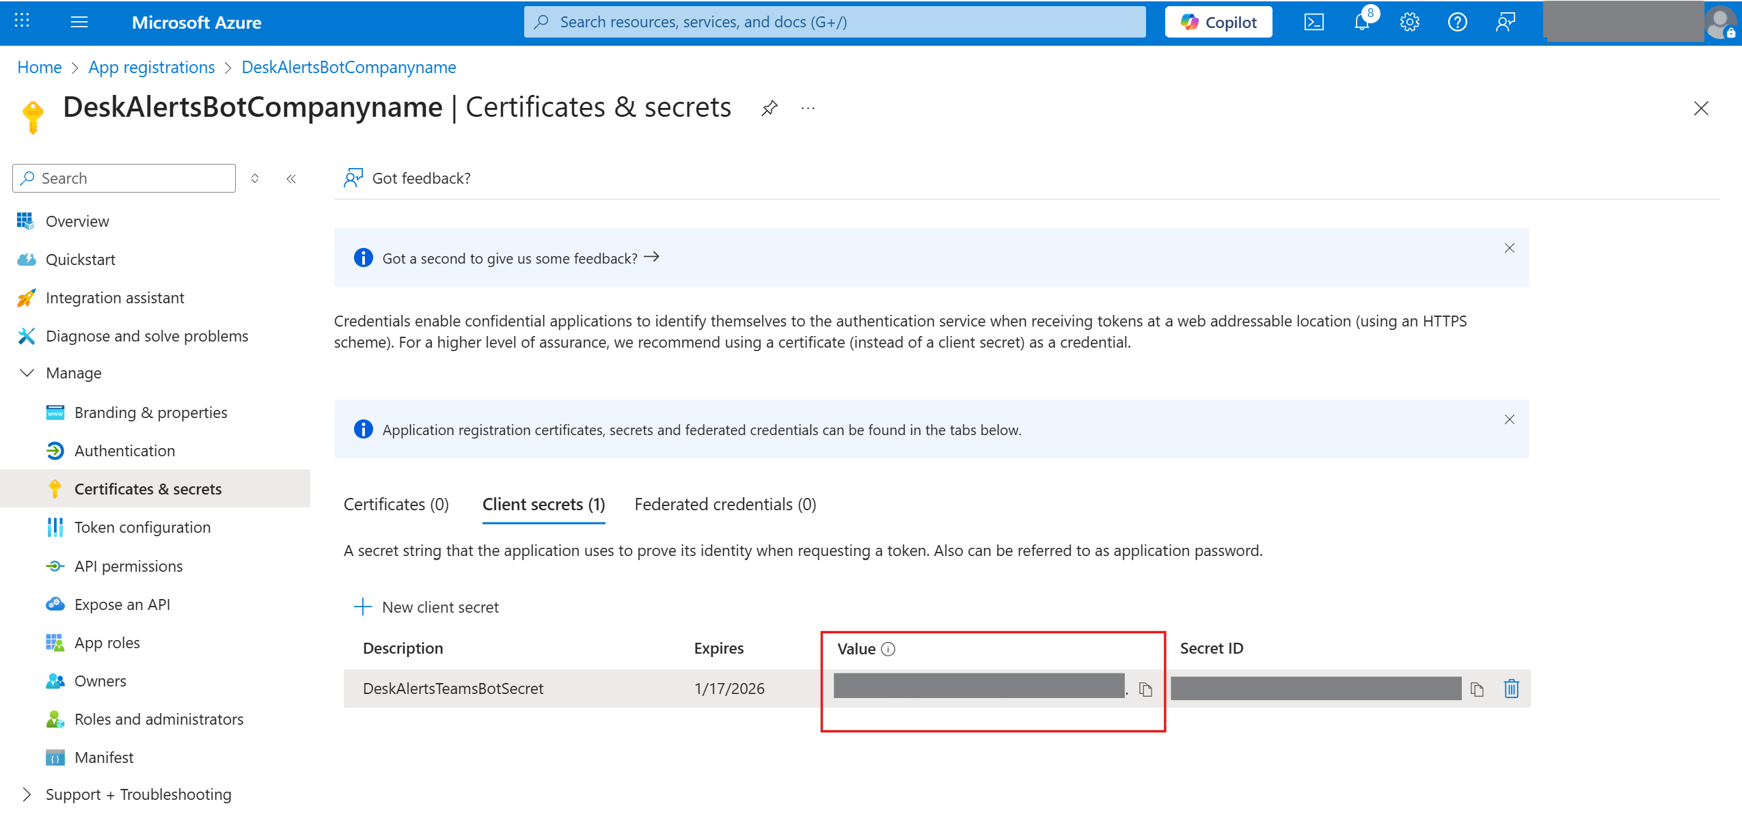Pin this blade with the pin icon
This screenshot has width=1742, height=834.
(x=770, y=108)
